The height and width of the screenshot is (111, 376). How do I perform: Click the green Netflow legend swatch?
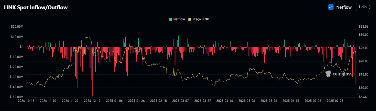(171, 19)
